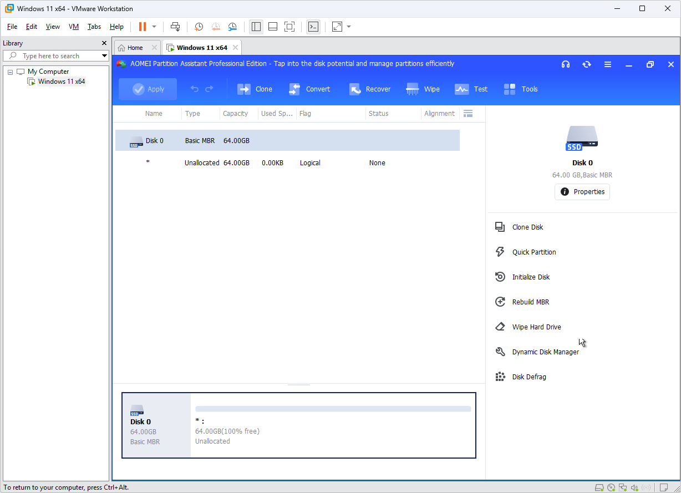Click the Clone icon in AOMEI toolbar
This screenshot has height=493, width=681.
tap(244, 89)
